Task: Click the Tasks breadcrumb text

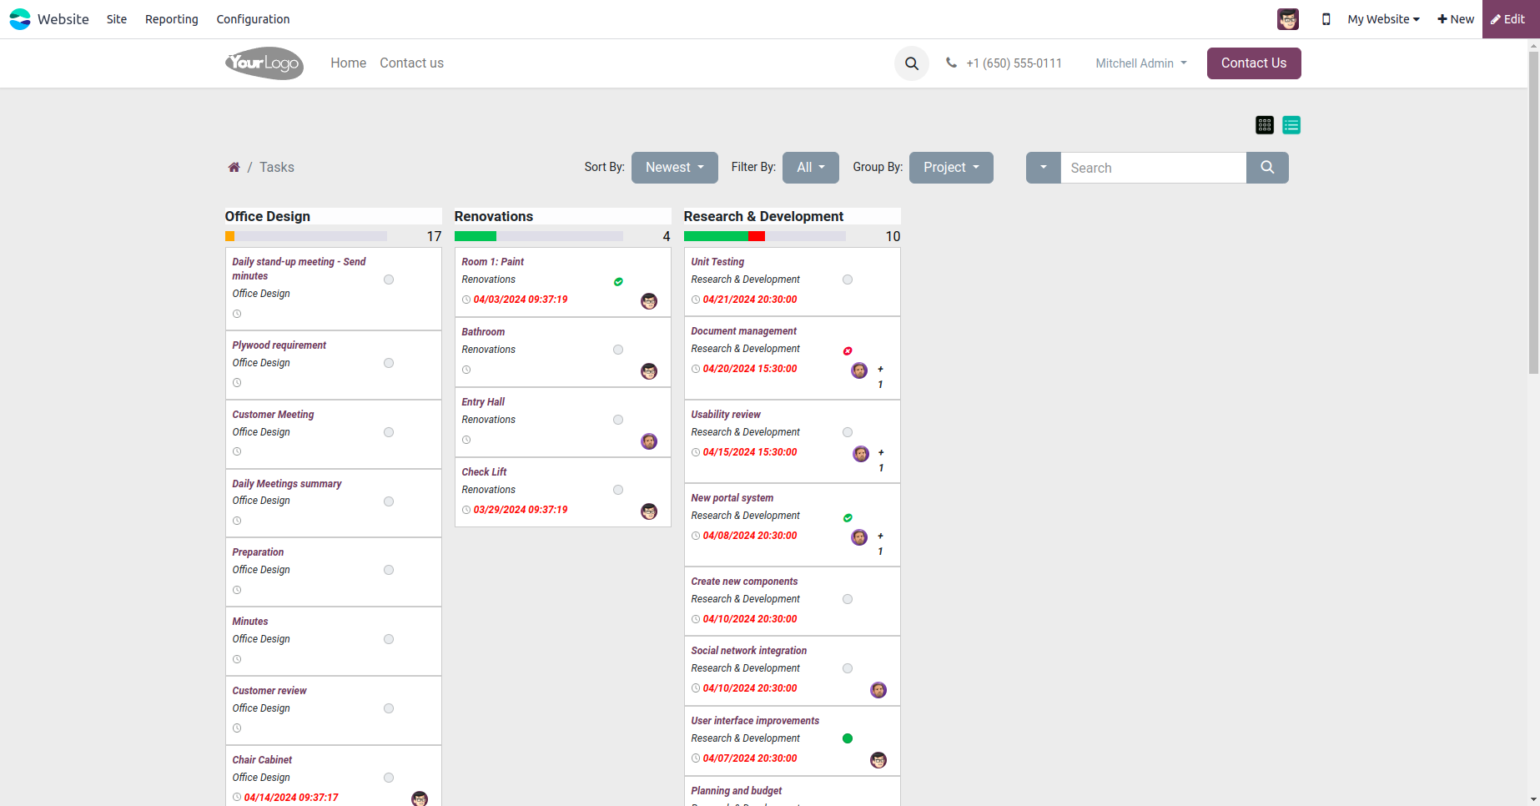Action: 277,168
